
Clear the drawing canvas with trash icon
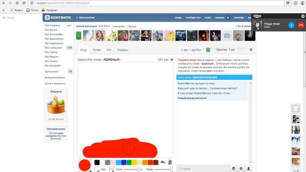click(170, 162)
